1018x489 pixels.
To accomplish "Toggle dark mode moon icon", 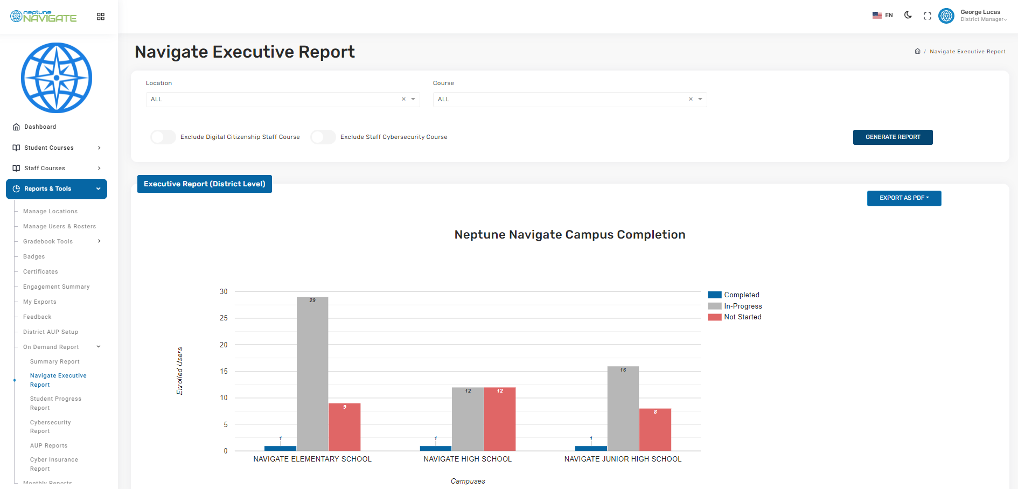I will coord(908,15).
